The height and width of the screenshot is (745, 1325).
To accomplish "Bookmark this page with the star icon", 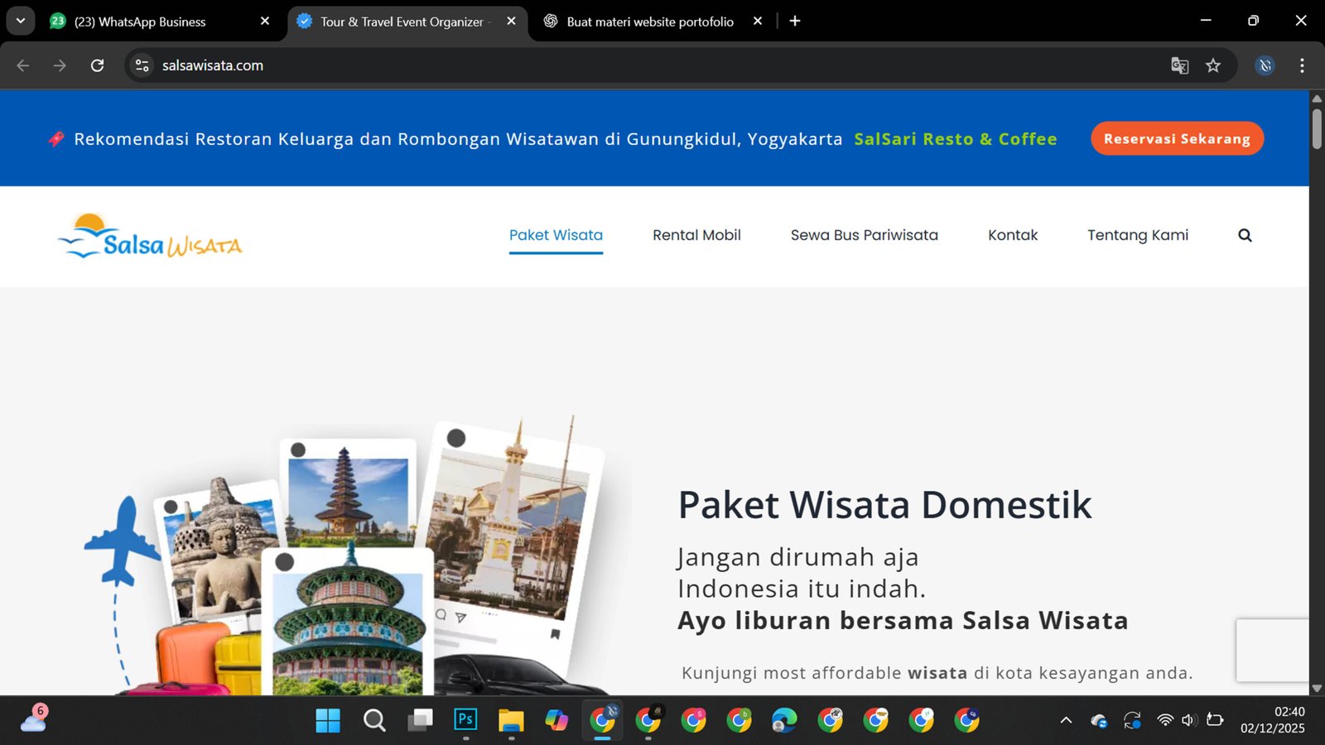I will tap(1213, 65).
